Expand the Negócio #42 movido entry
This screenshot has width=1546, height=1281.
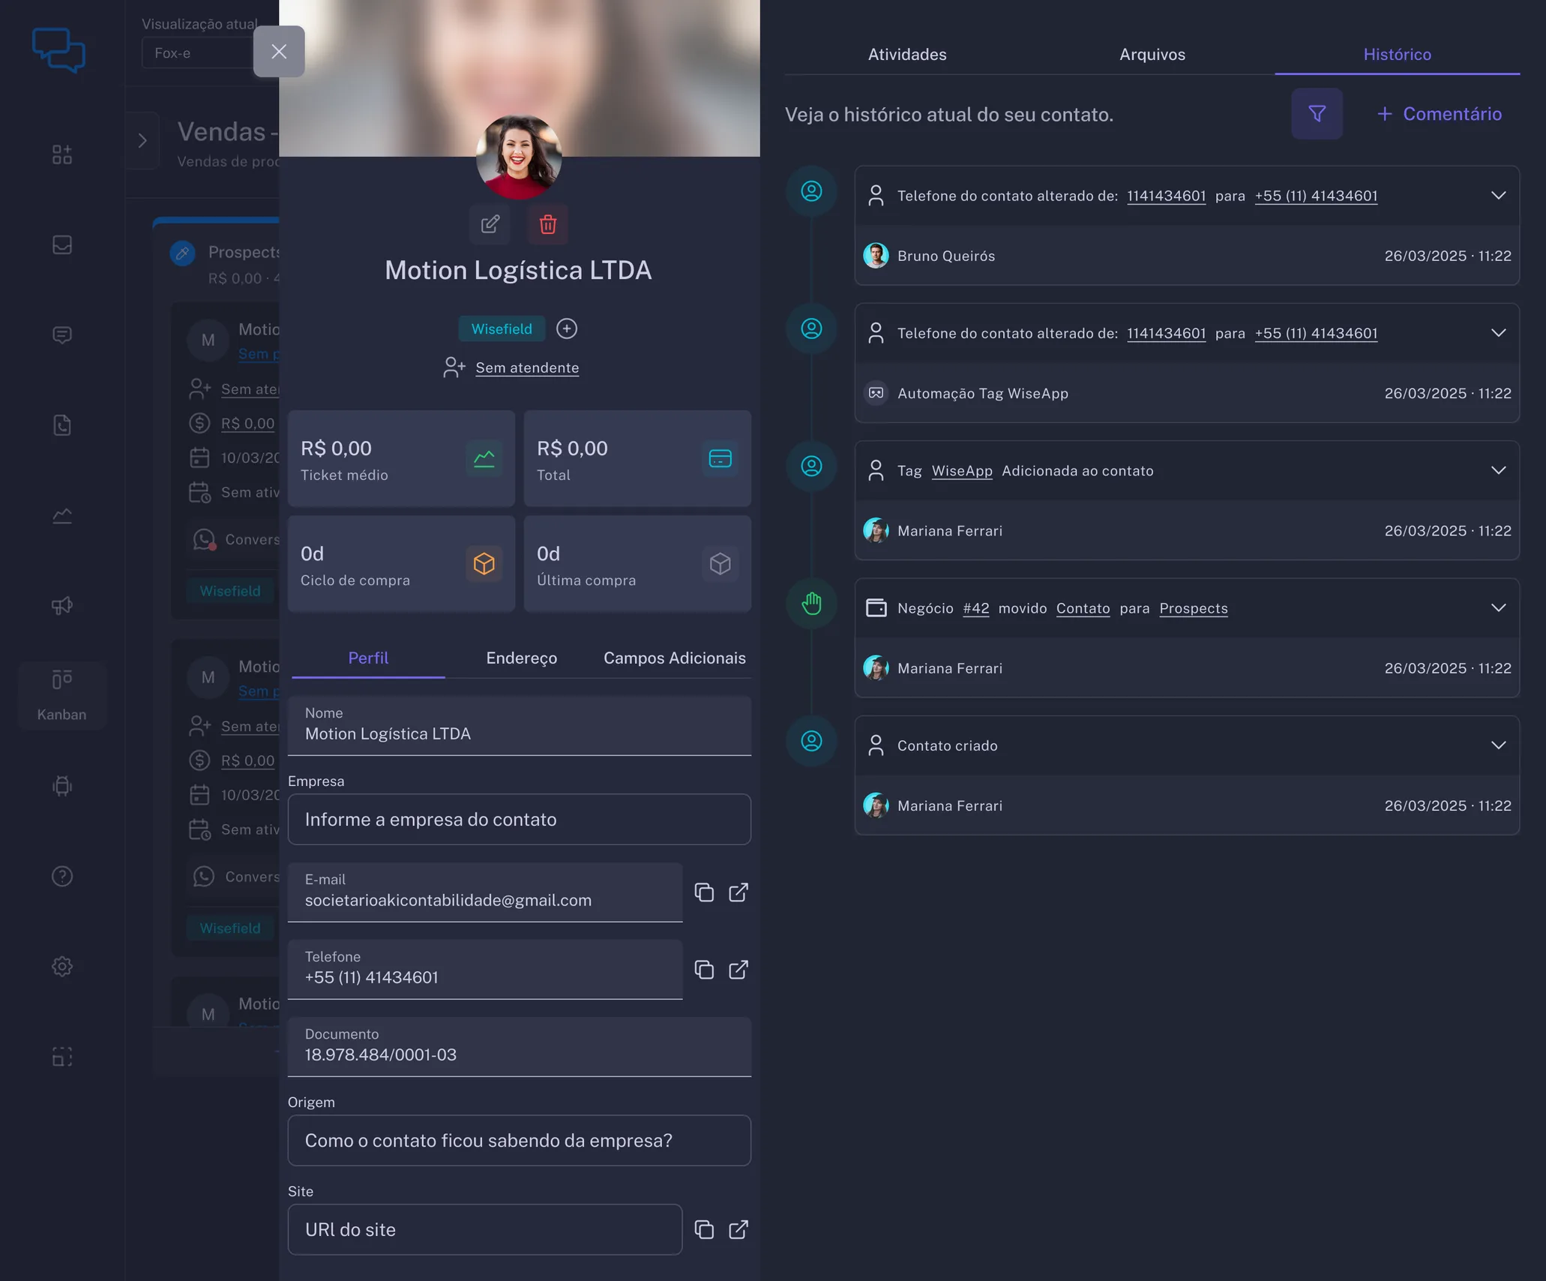[x=1498, y=607]
